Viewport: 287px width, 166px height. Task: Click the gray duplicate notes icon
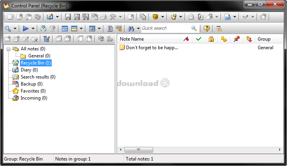(x=38, y=17)
